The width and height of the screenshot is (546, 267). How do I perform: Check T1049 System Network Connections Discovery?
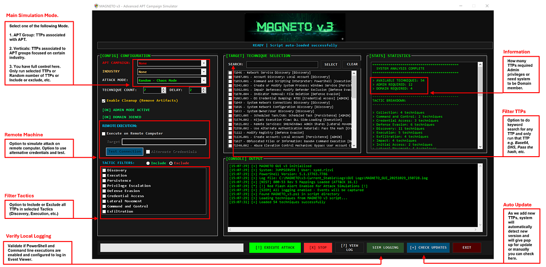point(231,103)
